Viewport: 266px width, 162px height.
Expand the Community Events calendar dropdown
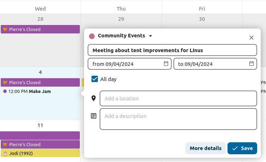(x=150, y=36)
